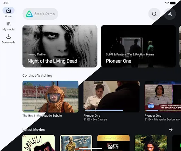Resume The Boy in the Plastic Bubble
Viewport: 181px width, 151px height.
pos(51,97)
